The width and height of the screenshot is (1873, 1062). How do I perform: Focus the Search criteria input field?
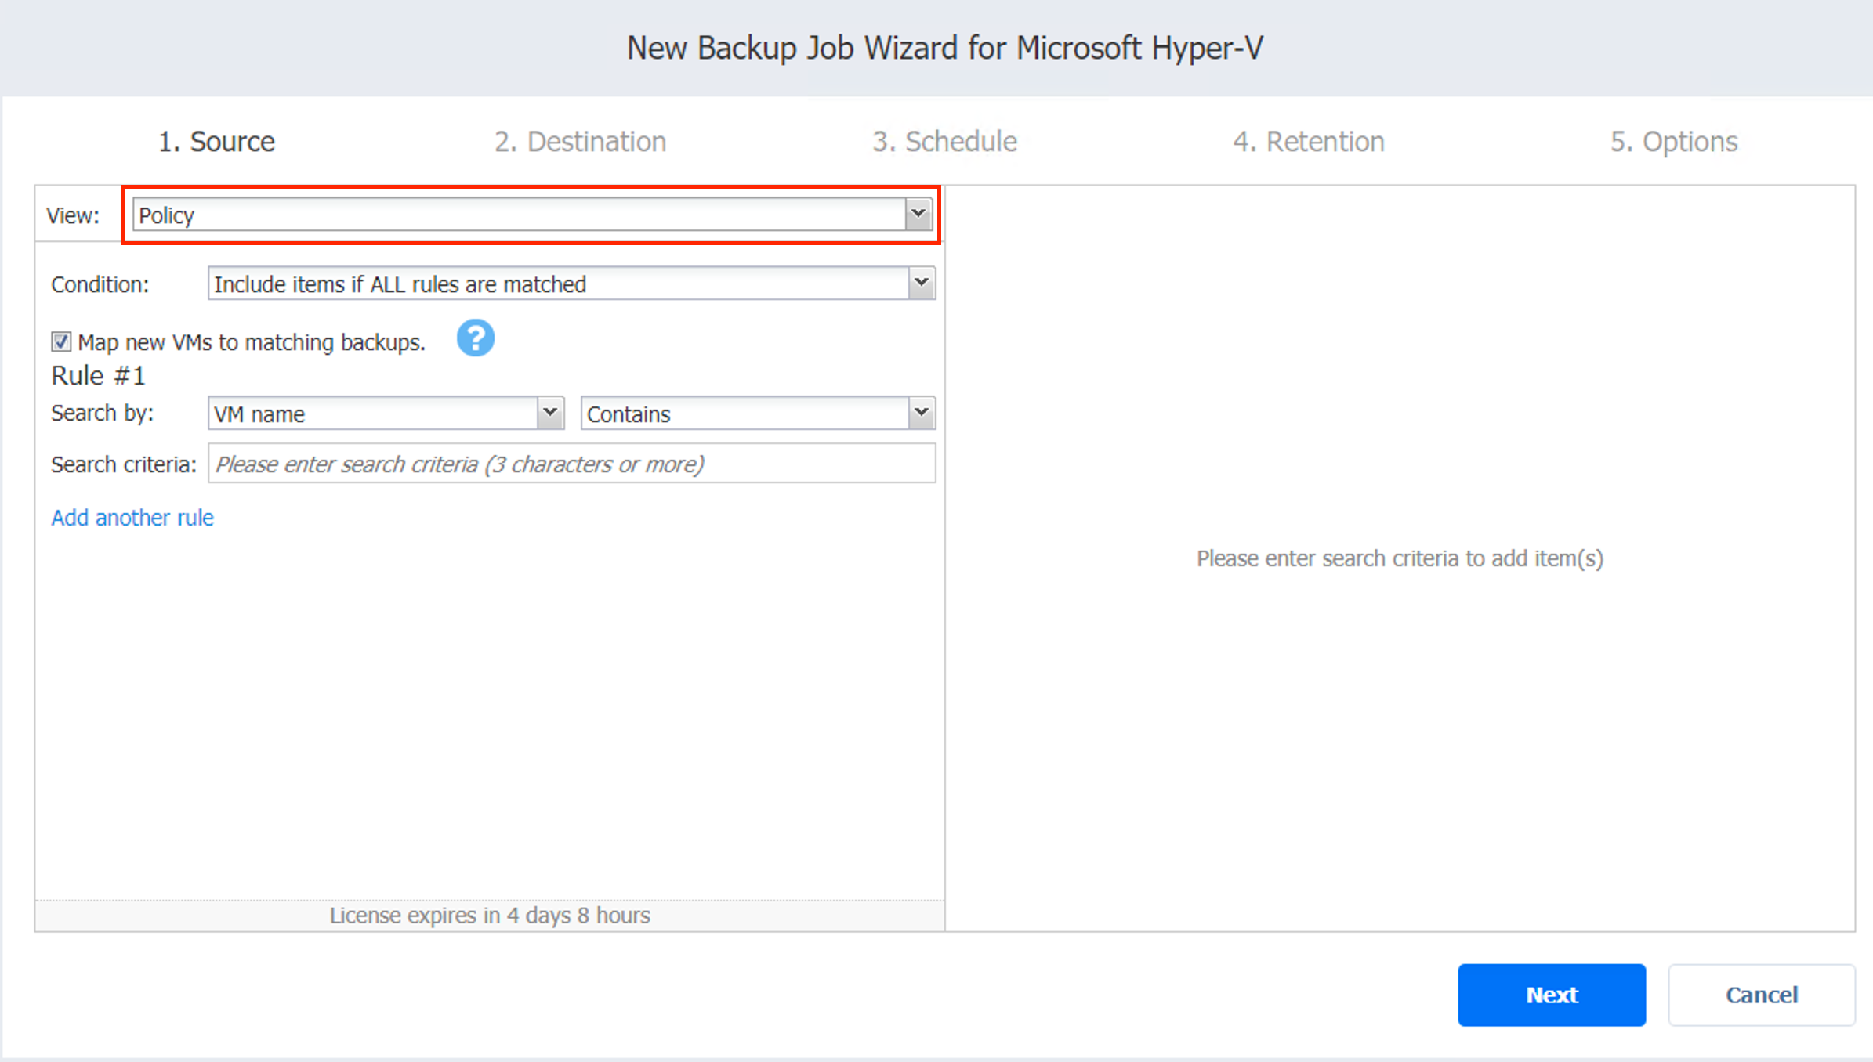coord(571,464)
